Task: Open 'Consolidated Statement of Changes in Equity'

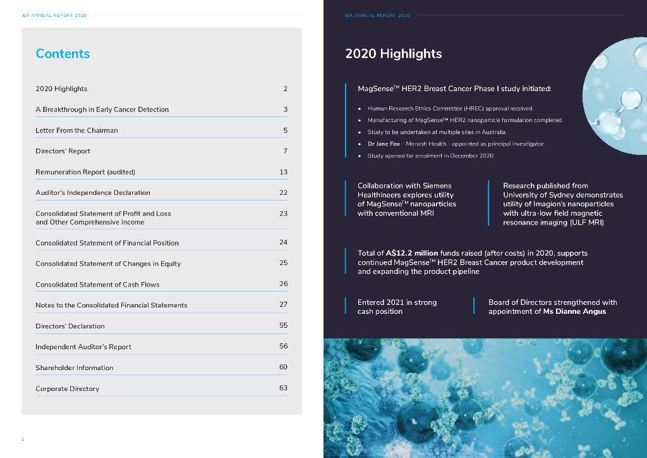Action: pyautogui.click(x=161, y=264)
